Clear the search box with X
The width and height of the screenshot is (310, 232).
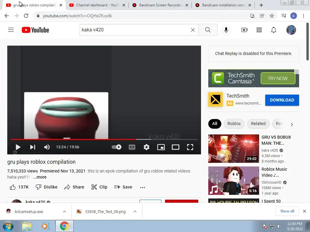pyautogui.click(x=193, y=30)
